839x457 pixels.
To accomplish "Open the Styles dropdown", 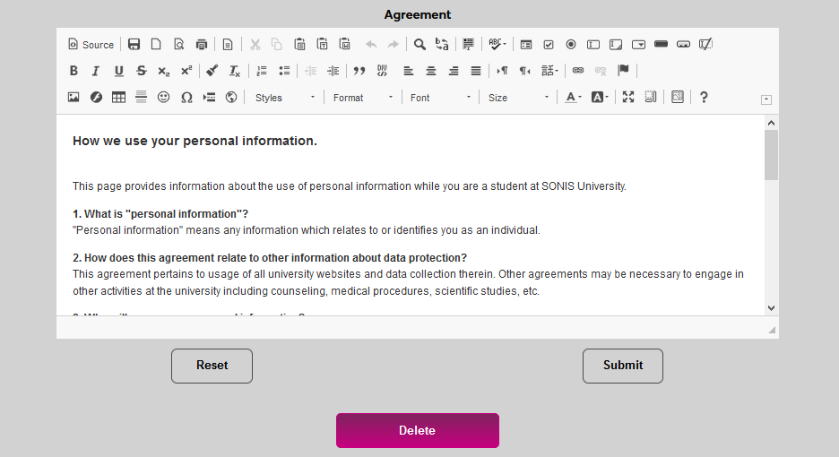I will [x=285, y=98].
